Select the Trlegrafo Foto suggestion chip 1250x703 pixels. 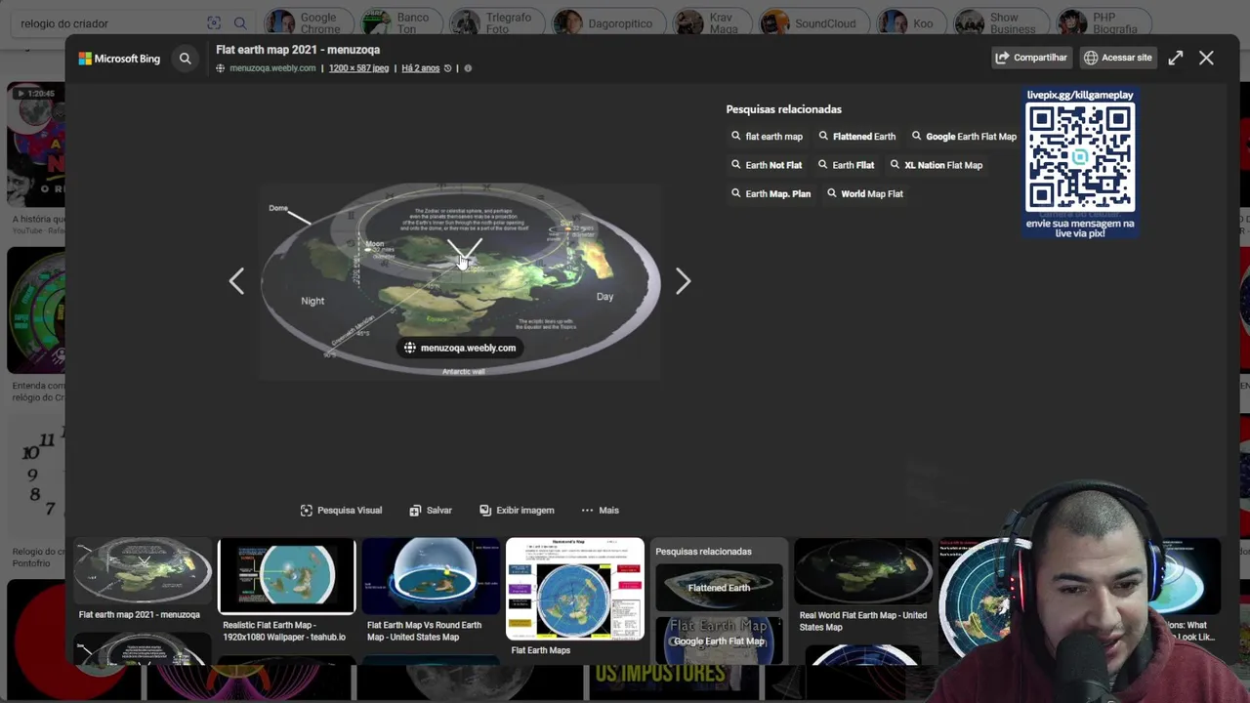[x=498, y=22]
